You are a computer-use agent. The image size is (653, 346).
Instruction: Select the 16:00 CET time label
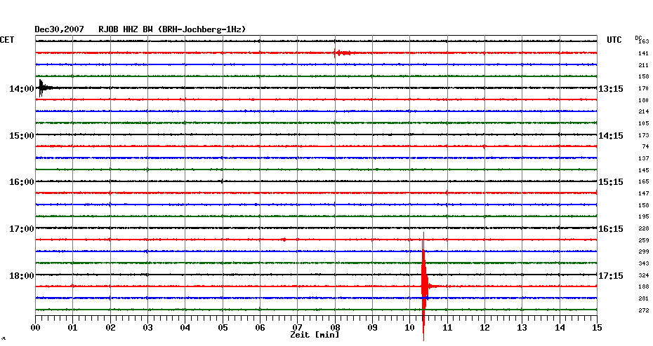pos(22,182)
